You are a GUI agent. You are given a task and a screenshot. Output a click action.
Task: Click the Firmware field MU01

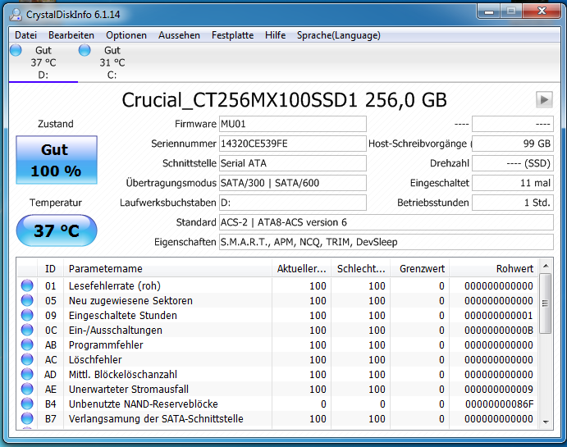[293, 124]
